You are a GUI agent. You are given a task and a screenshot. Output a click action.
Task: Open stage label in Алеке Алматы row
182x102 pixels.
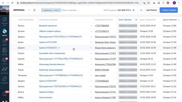[128, 97]
